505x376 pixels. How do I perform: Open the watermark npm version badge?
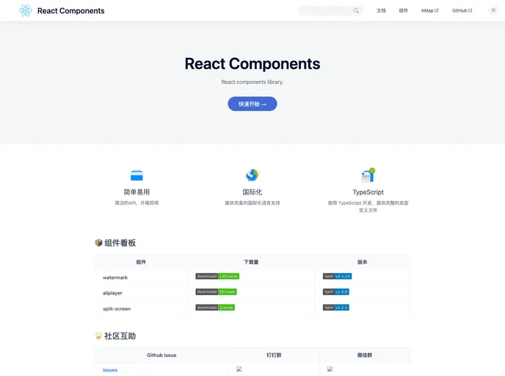337,276
